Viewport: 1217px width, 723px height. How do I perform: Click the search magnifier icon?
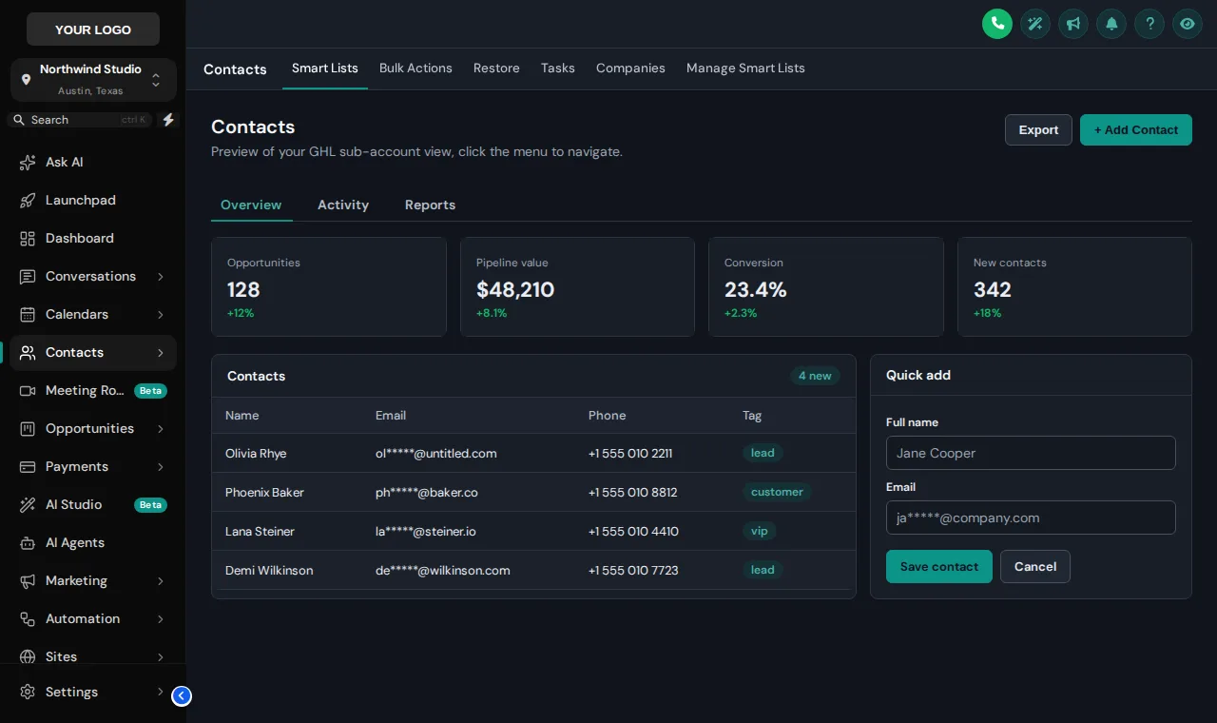click(x=19, y=120)
